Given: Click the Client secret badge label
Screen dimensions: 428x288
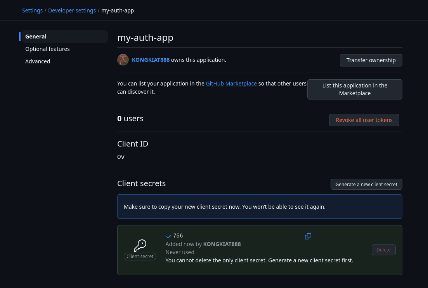Looking at the screenshot, I should 140,256.
